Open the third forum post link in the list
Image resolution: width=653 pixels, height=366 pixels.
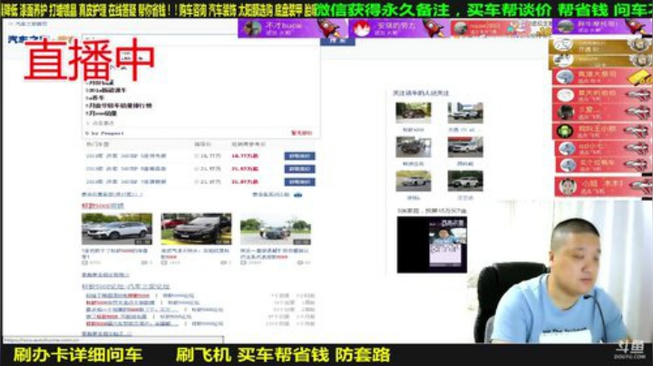pos(132,310)
